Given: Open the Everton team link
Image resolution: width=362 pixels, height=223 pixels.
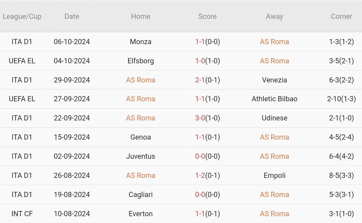Looking at the screenshot, I should pyautogui.click(x=140, y=214).
